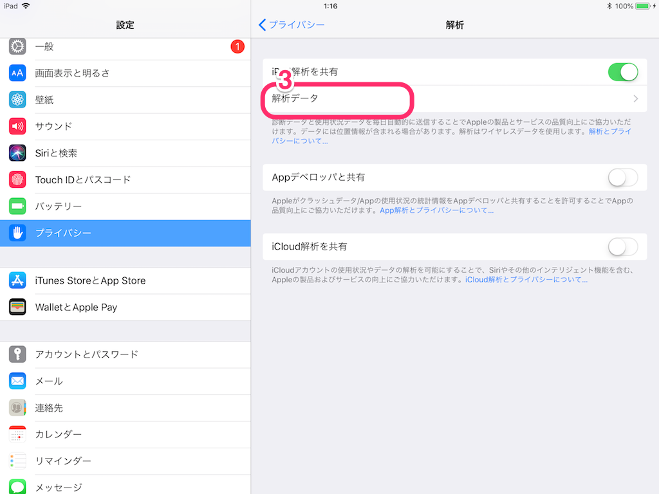Open the メール (Mail) settings icon
The width and height of the screenshot is (659, 494).
(x=17, y=381)
